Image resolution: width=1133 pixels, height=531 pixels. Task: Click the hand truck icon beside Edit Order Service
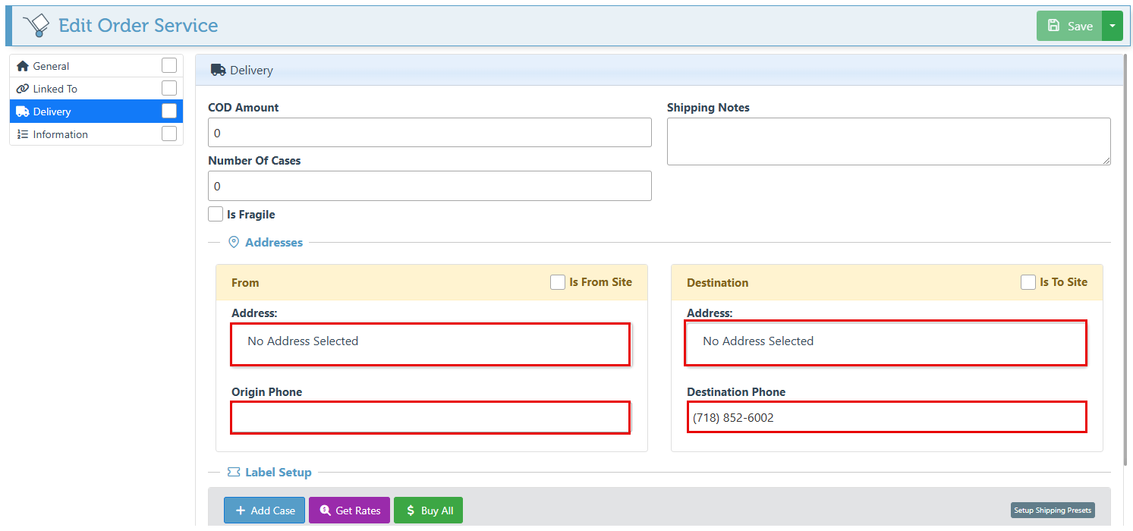(x=36, y=26)
